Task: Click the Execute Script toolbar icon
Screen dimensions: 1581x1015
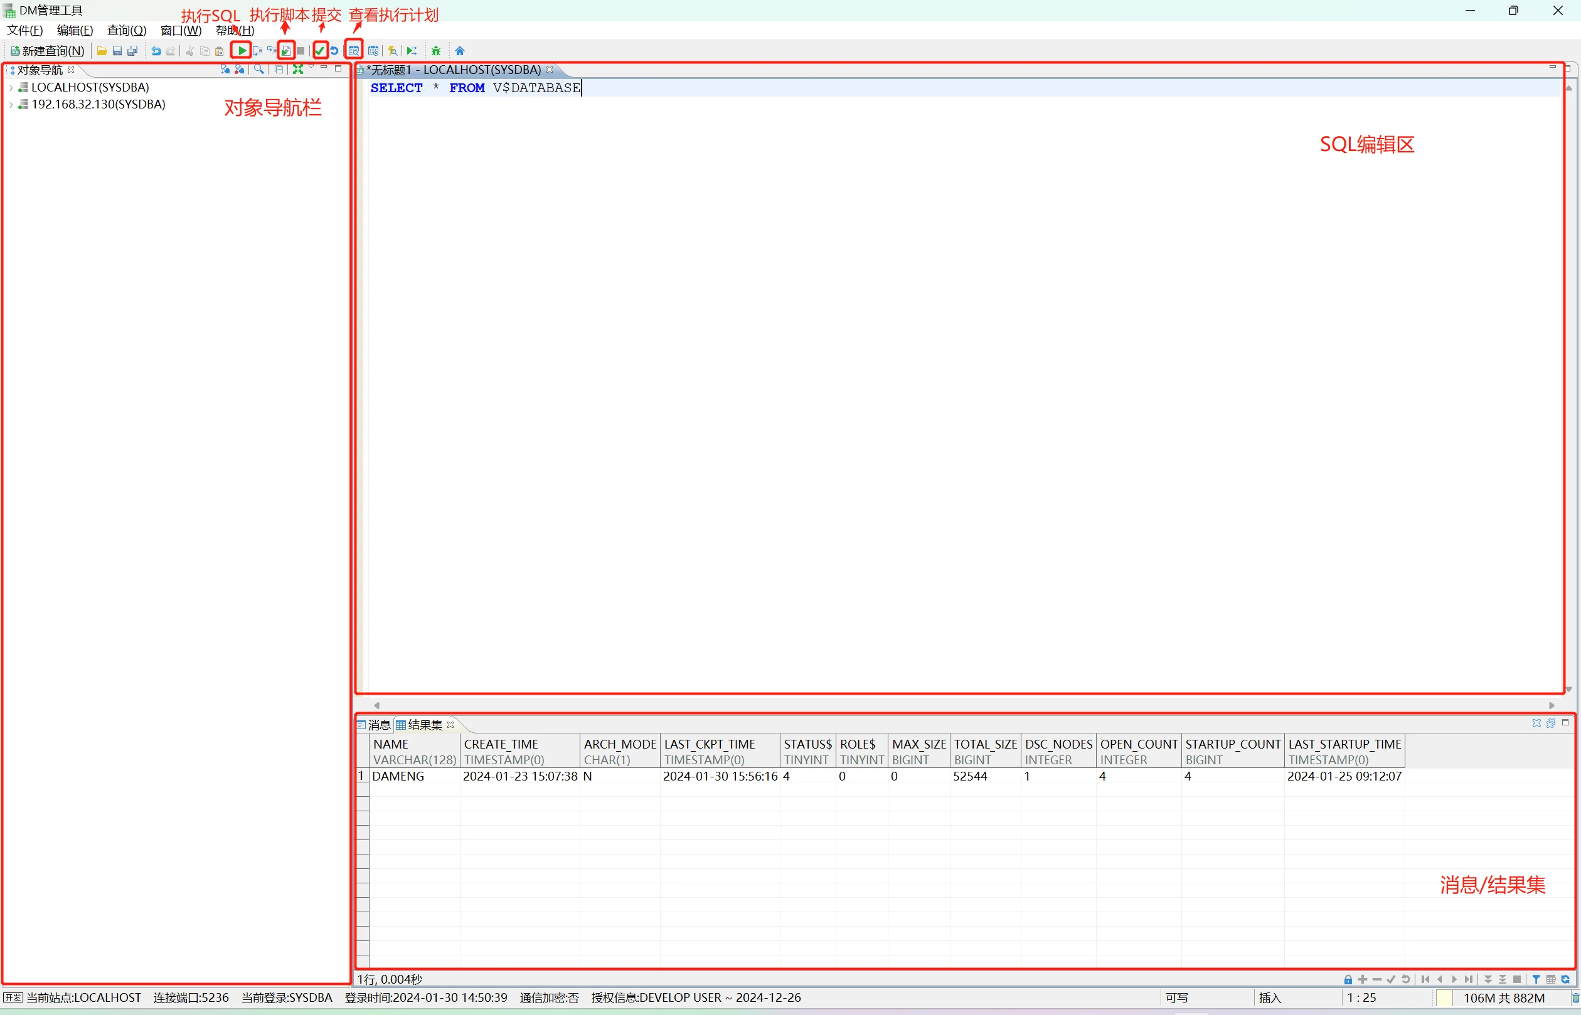Action: (x=285, y=51)
